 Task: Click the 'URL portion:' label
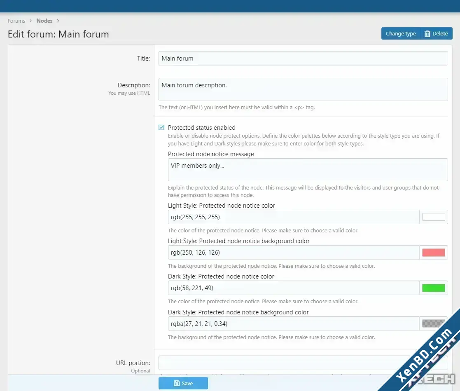tap(133, 363)
